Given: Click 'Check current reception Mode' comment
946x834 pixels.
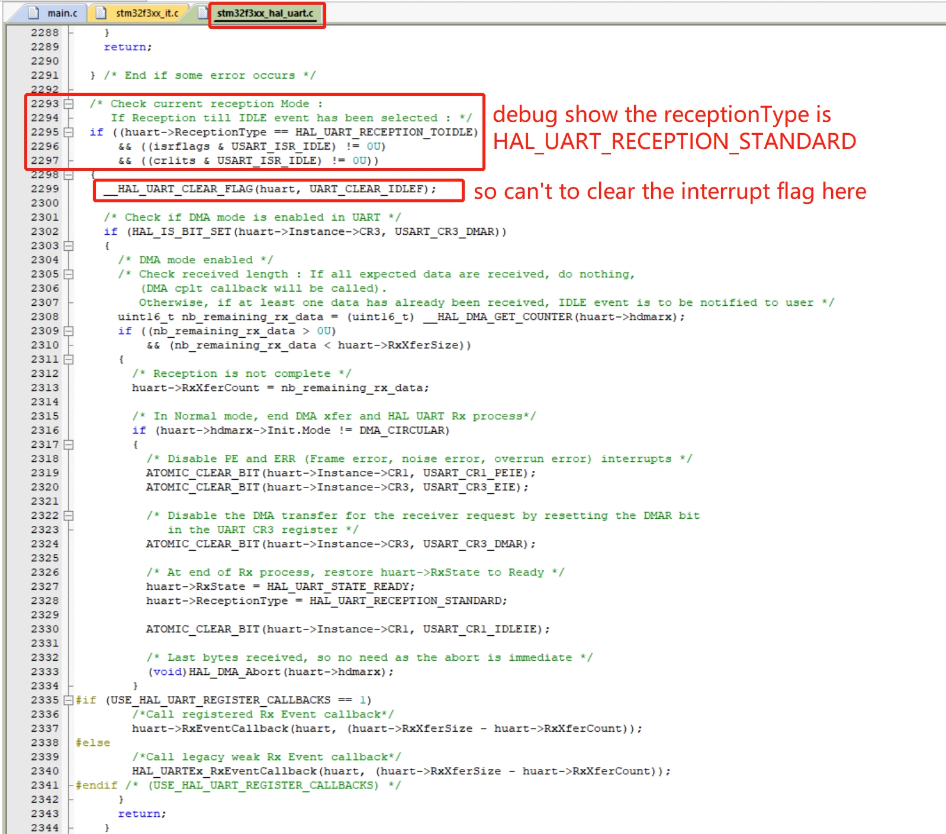Looking at the screenshot, I should [x=206, y=104].
